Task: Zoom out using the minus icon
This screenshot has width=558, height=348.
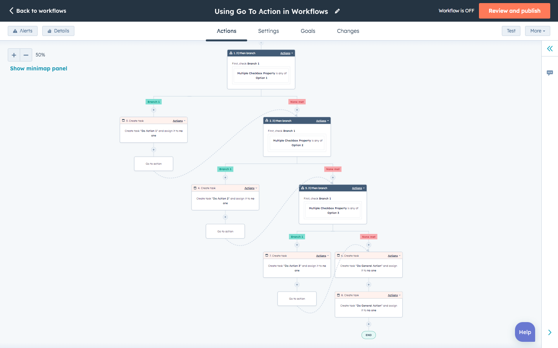Action: (x=26, y=55)
